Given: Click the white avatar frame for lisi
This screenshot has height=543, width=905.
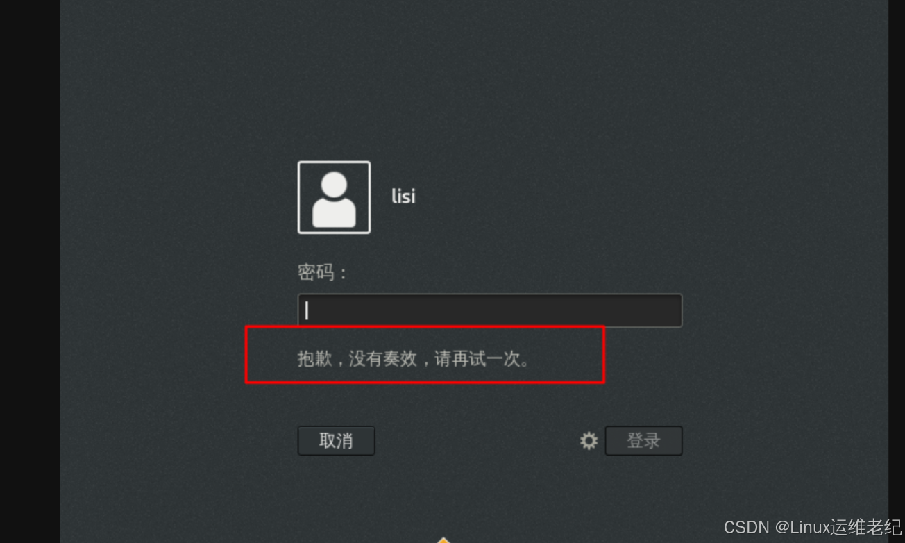Looking at the screenshot, I should tap(334, 197).
